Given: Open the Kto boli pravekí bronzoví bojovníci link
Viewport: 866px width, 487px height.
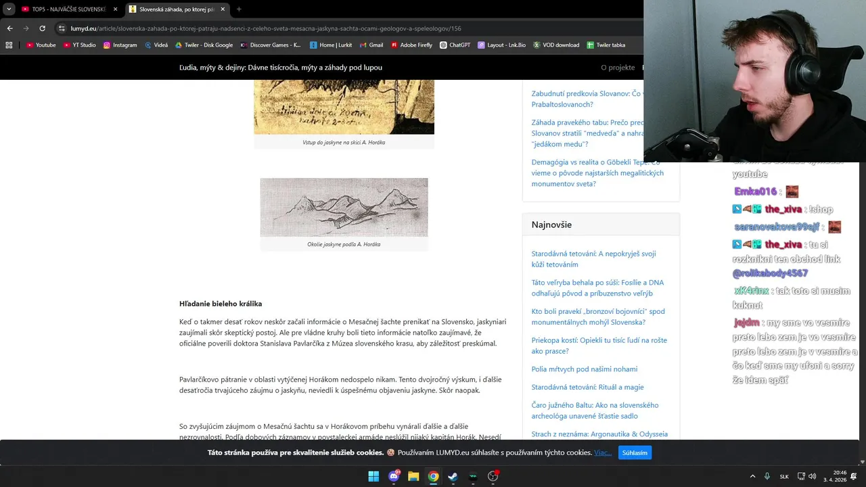Looking at the screenshot, I should coord(598,317).
